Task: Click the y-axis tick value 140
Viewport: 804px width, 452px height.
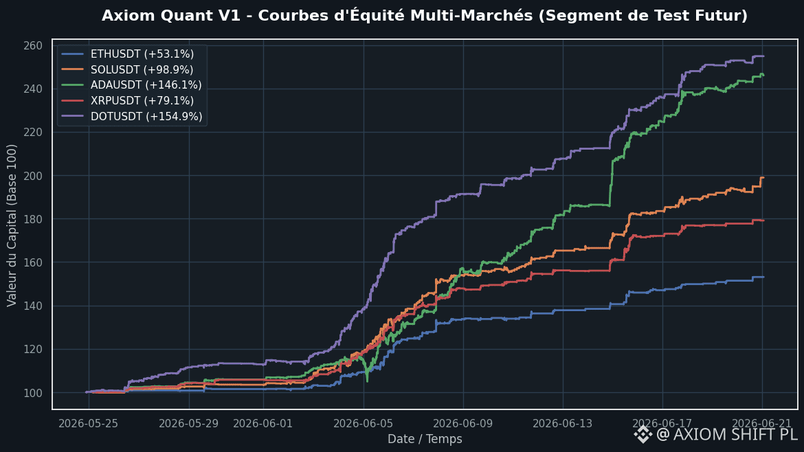Action: 33,306
